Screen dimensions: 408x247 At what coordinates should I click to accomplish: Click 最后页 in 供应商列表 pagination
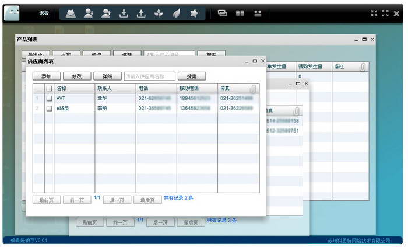click(x=147, y=200)
